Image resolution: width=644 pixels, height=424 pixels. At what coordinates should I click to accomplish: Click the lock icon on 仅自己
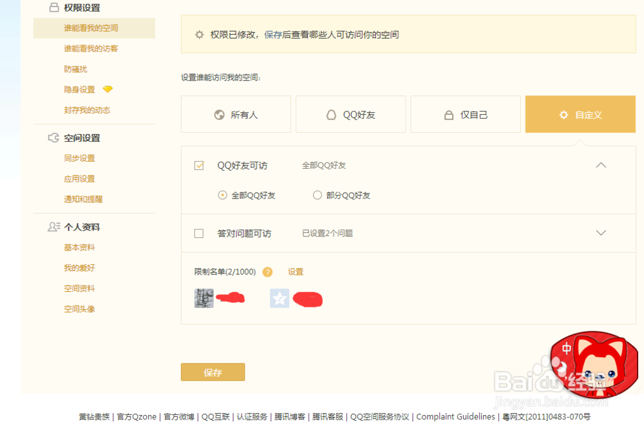tap(449, 114)
